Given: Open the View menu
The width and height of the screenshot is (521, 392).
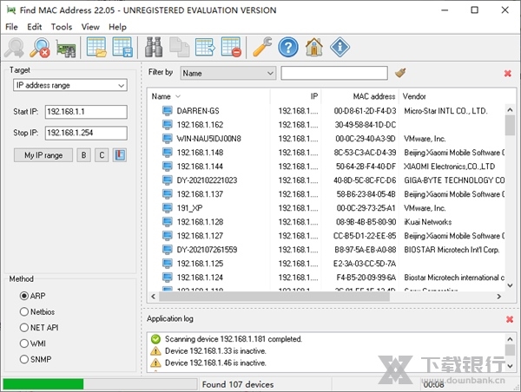Looking at the screenshot, I should [x=90, y=27].
